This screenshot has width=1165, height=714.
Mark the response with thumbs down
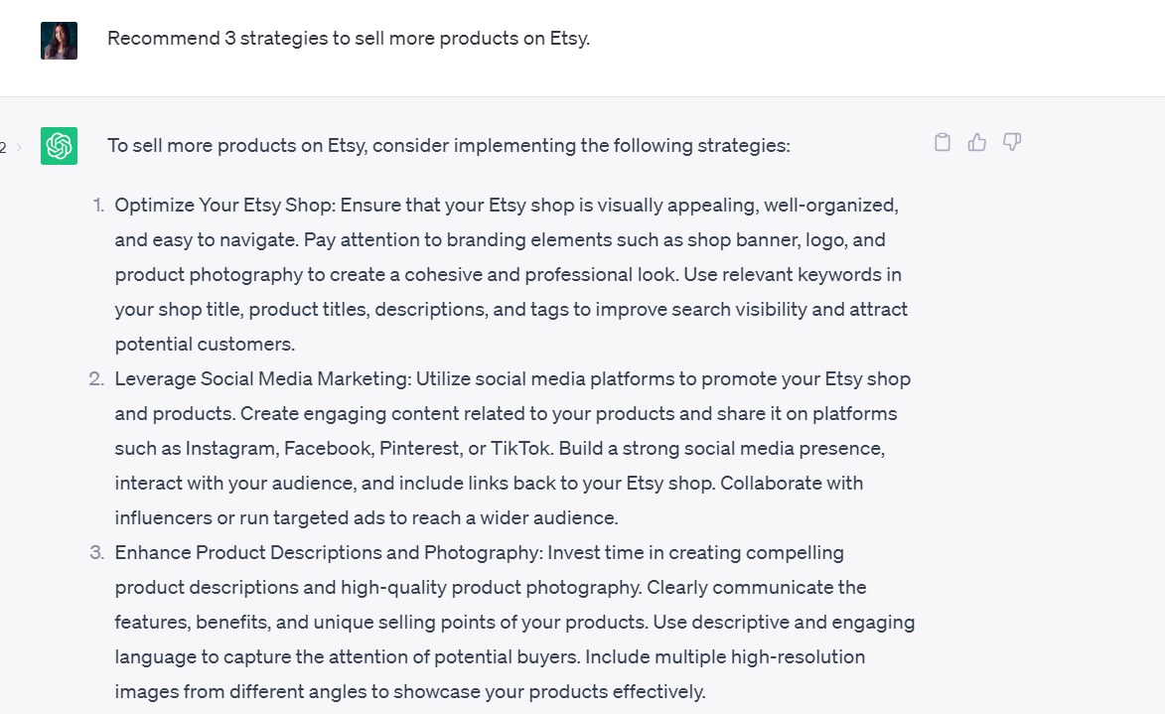pyautogui.click(x=1012, y=143)
